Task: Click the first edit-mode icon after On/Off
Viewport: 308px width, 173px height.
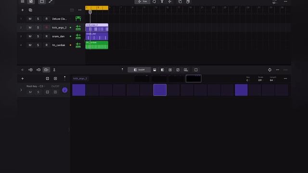Action: tap(154, 70)
